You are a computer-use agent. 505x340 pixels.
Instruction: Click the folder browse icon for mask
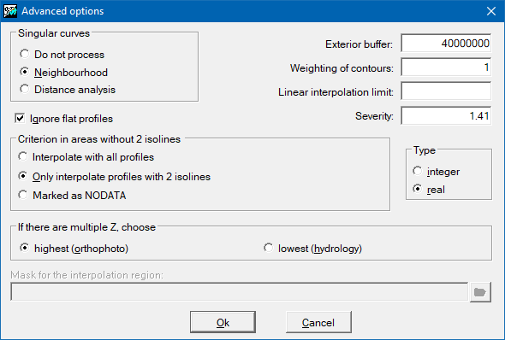click(x=480, y=292)
